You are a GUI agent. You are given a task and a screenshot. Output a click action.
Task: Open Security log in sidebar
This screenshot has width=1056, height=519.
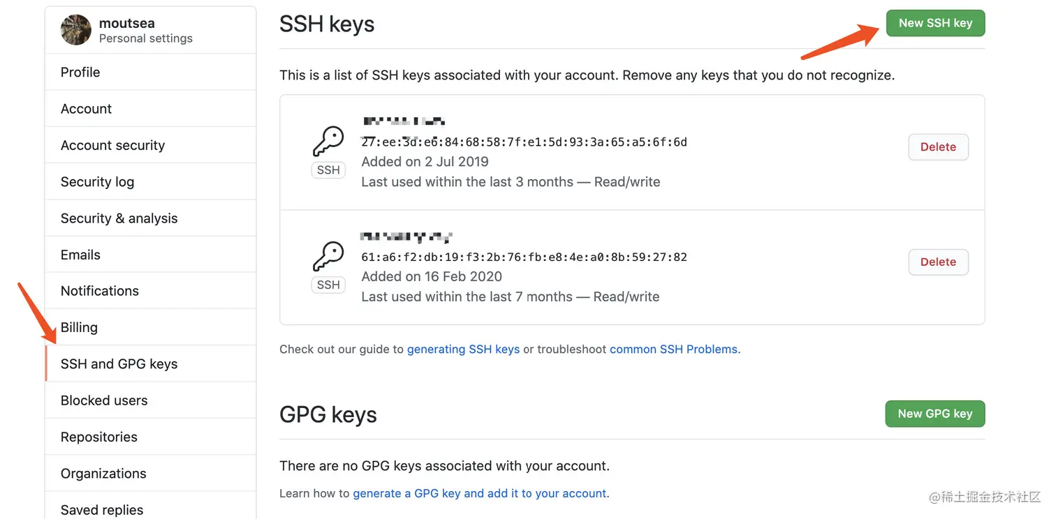(97, 182)
